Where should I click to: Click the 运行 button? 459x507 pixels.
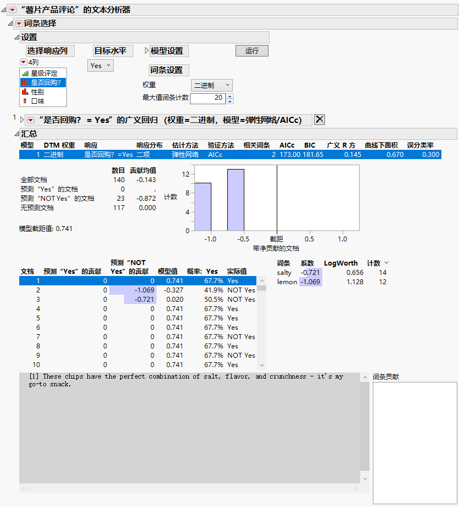251,51
